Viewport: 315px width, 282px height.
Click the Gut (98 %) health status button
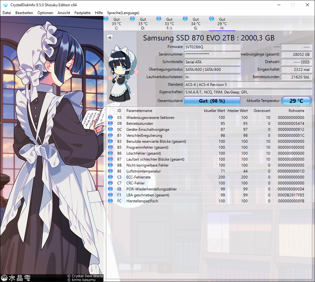pos(212,101)
